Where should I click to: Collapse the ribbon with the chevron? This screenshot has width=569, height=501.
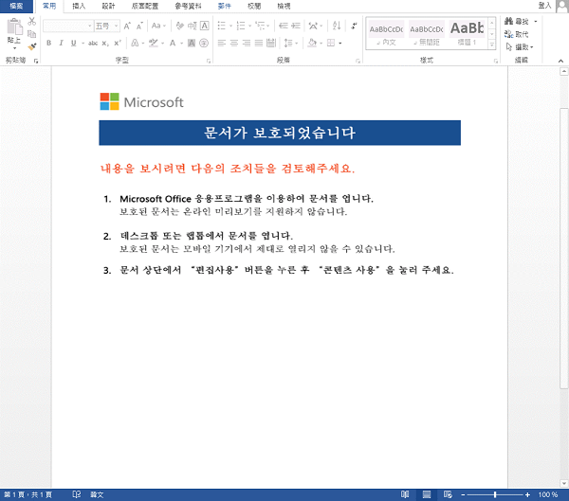coord(560,61)
